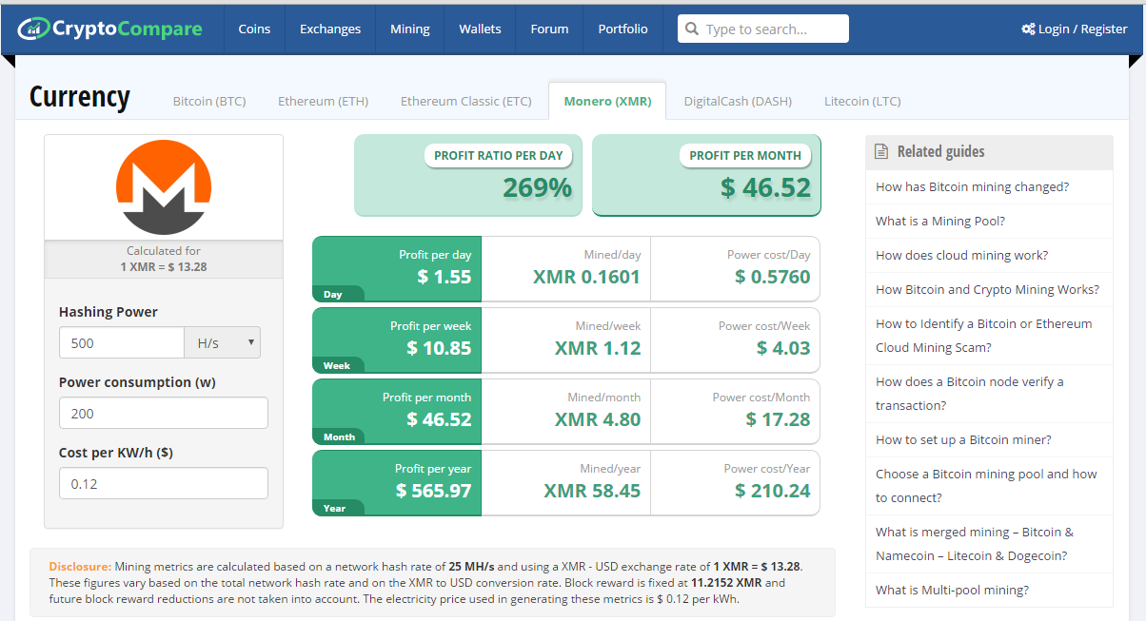The image size is (1146, 621).
Task: Click the $ 17.28 power cost per month
Action: (779, 419)
